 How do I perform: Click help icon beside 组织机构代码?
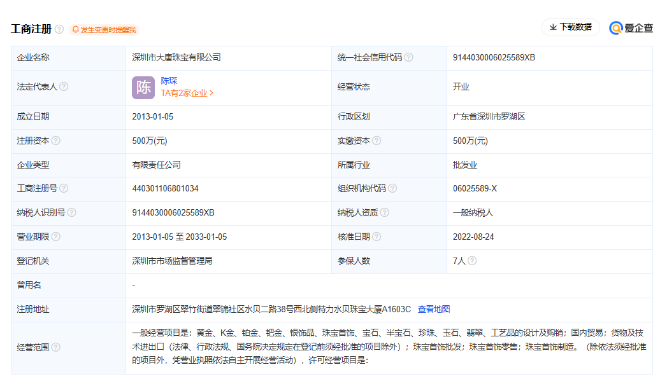(392, 189)
